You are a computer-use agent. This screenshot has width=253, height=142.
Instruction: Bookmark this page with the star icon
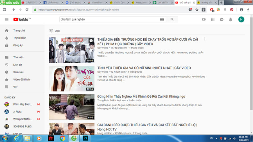click(x=197, y=10)
